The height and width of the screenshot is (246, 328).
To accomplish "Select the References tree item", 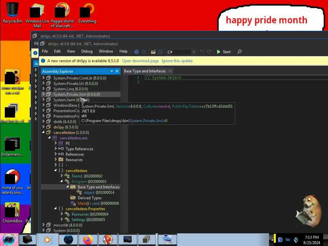I will 75,154.
